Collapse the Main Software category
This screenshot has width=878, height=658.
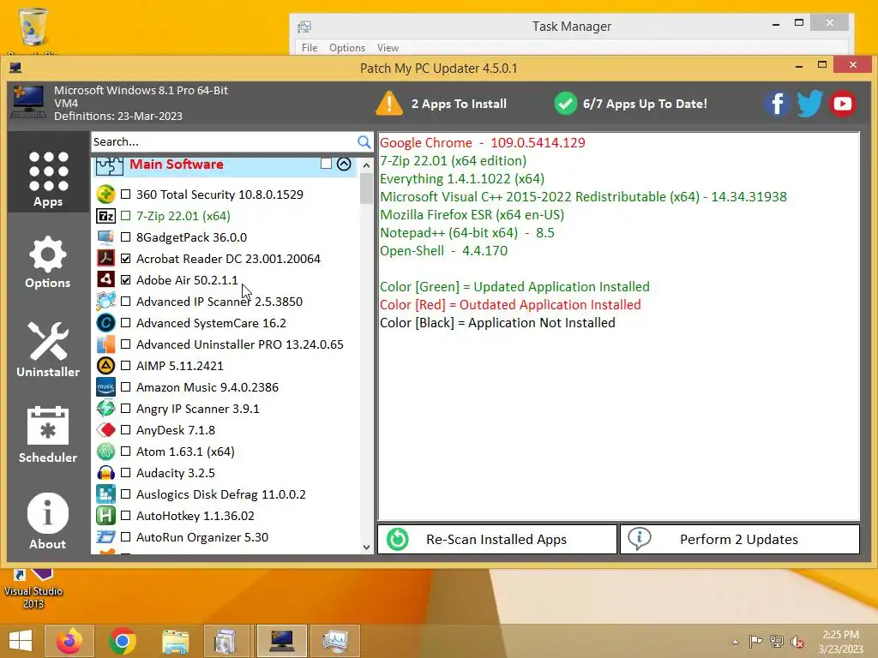[344, 164]
